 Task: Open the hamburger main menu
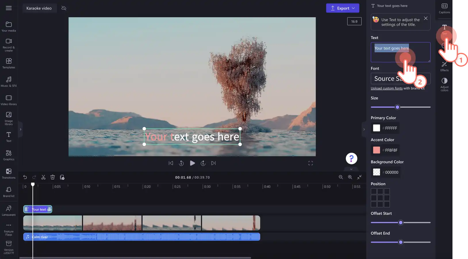coord(9,8)
